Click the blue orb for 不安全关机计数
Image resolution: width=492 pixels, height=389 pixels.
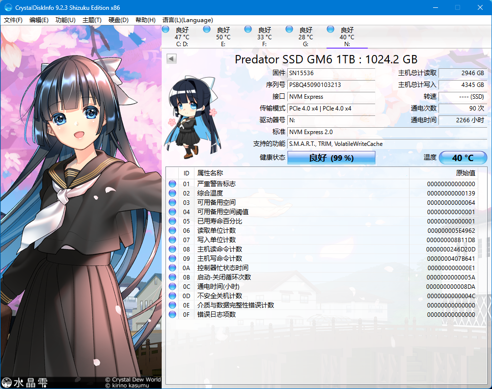pos(172,296)
